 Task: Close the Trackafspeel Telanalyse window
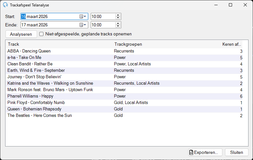point(245,5)
